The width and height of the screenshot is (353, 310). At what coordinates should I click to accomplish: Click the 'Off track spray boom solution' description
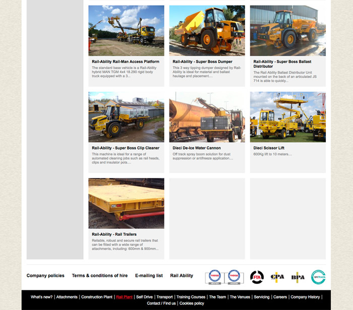[x=203, y=156]
